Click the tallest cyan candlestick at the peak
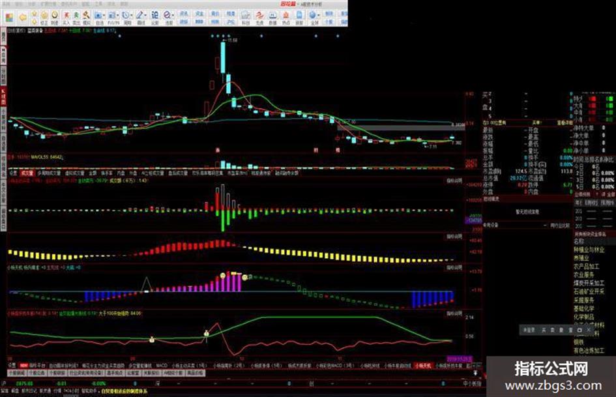 click(x=223, y=57)
